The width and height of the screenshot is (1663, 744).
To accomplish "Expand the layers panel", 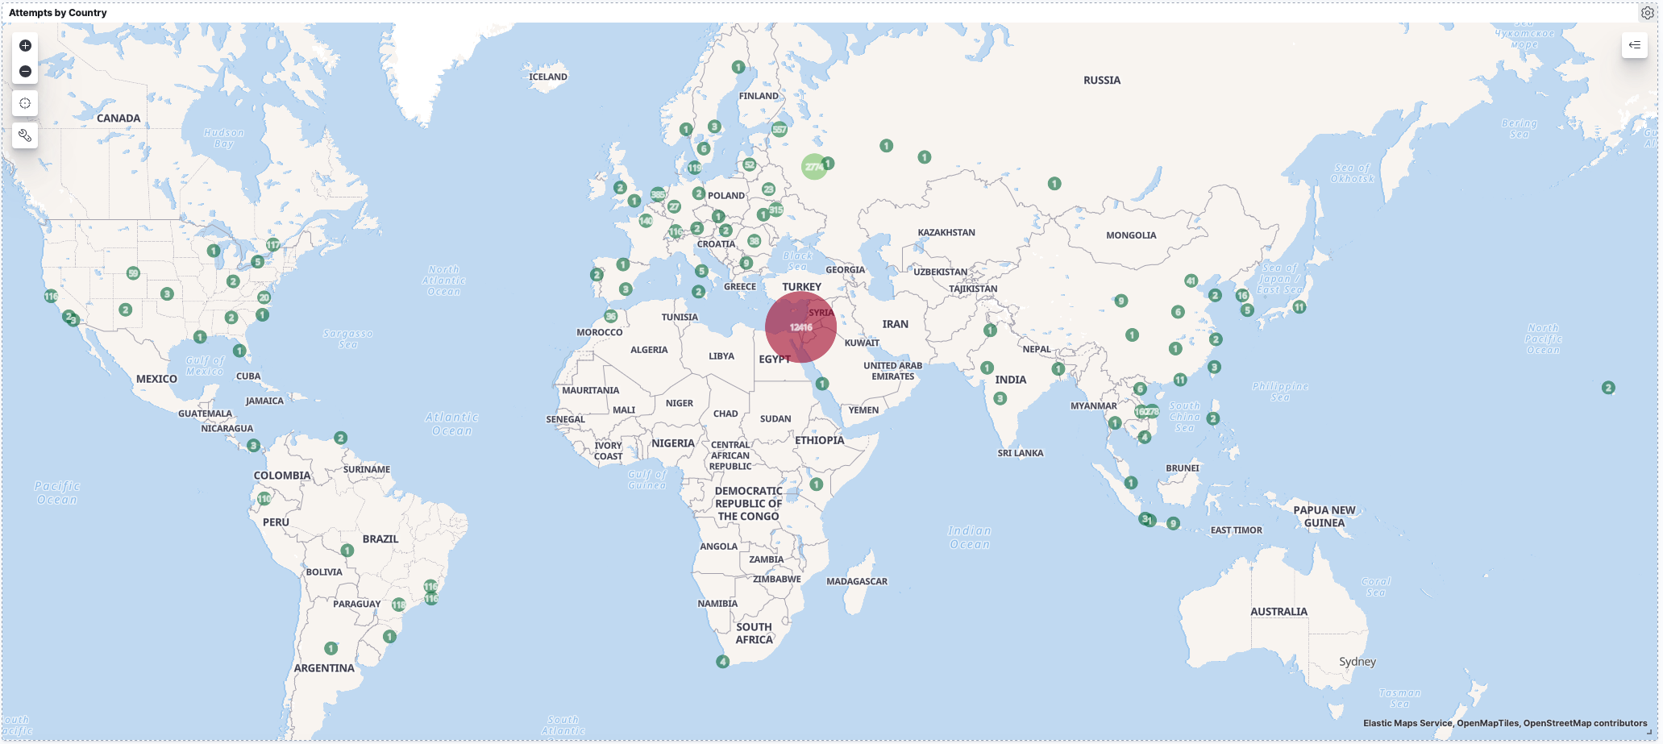I will click(1634, 45).
